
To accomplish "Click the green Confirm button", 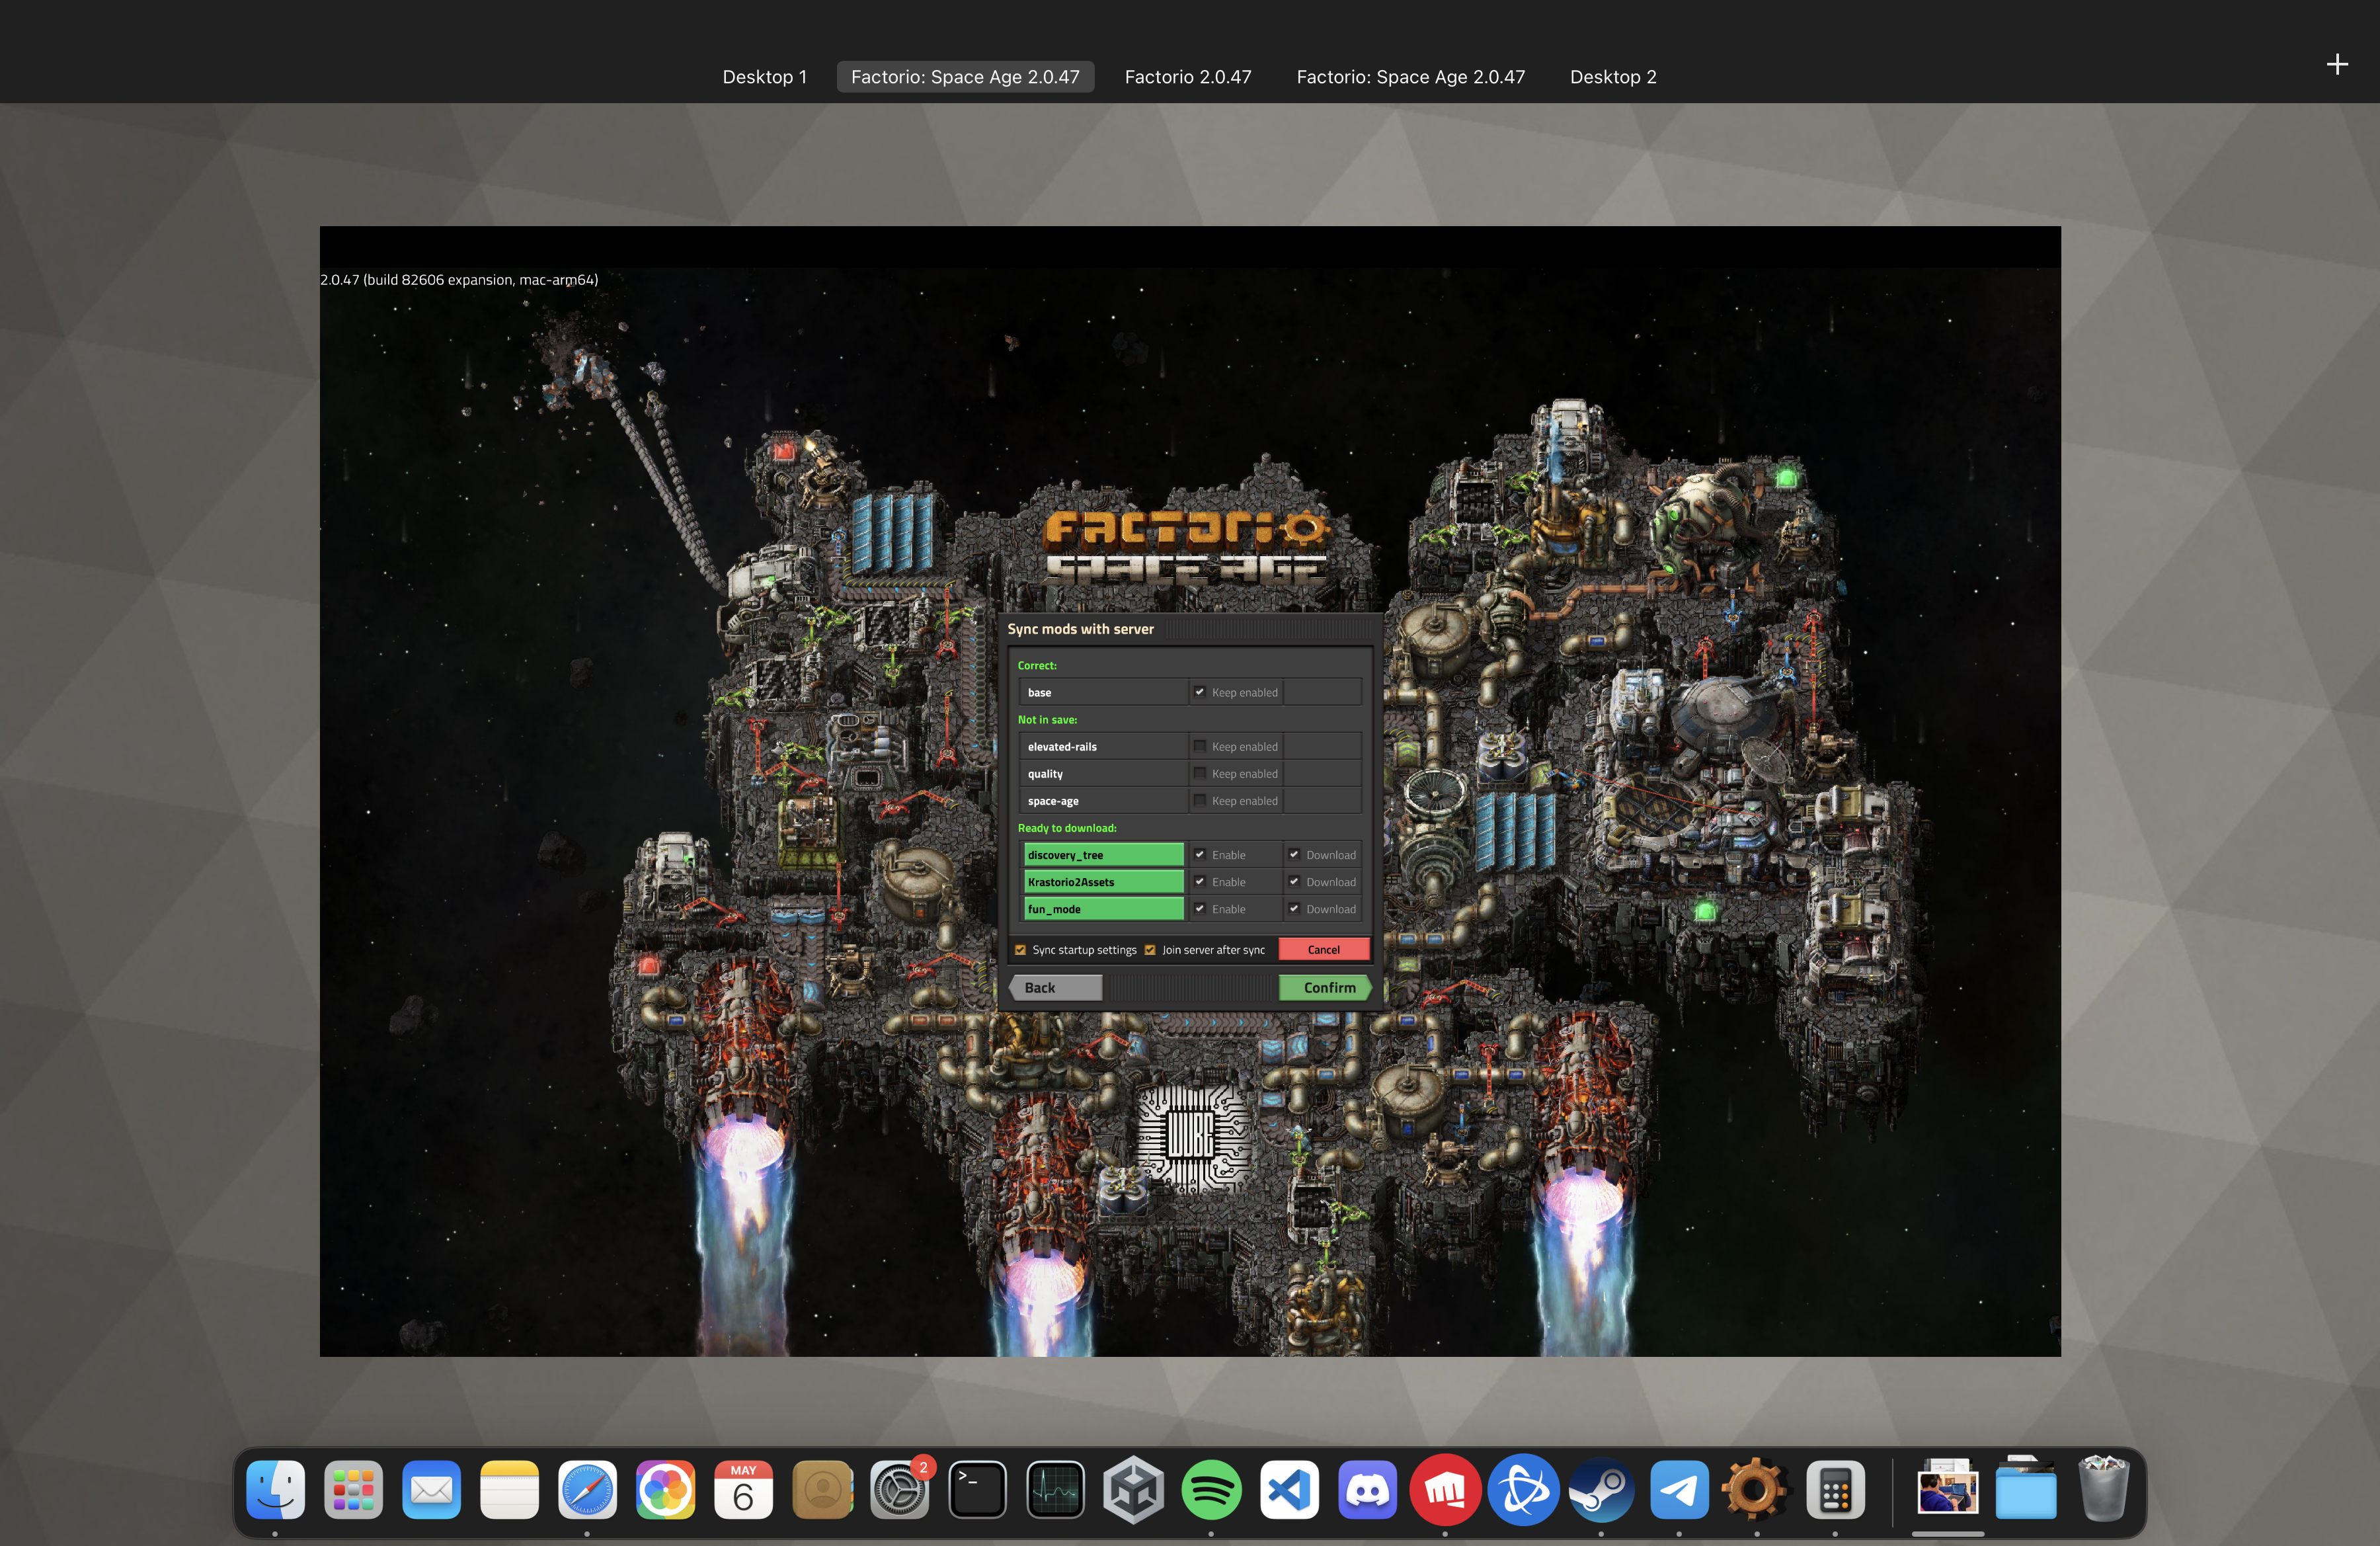I will tap(1326, 987).
